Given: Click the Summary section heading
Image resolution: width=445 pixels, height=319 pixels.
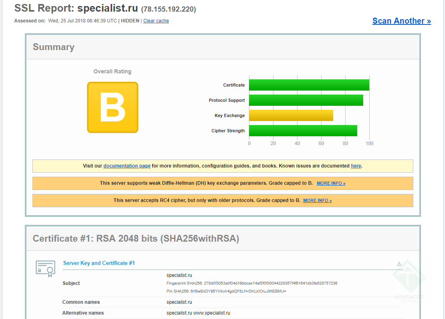Looking at the screenshot, I should coord(54,47).
